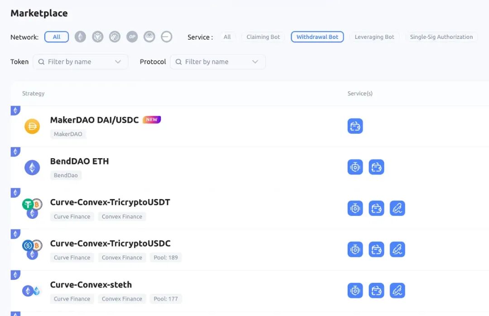Click Convex Finance tag under TricryptoUSDC

122,258
